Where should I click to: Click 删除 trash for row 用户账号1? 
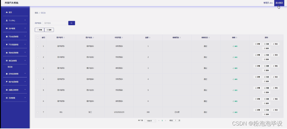pyautogui.click(x=266, y=48)
